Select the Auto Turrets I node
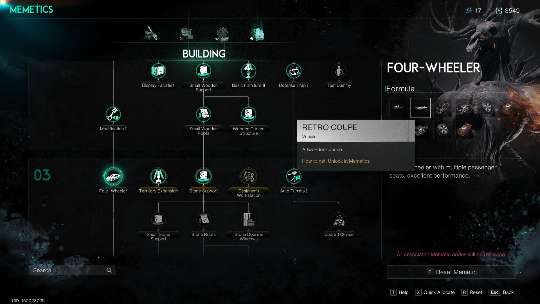Image resolution: width=540 pixels, height=304 pixels. tap(294, 176)
